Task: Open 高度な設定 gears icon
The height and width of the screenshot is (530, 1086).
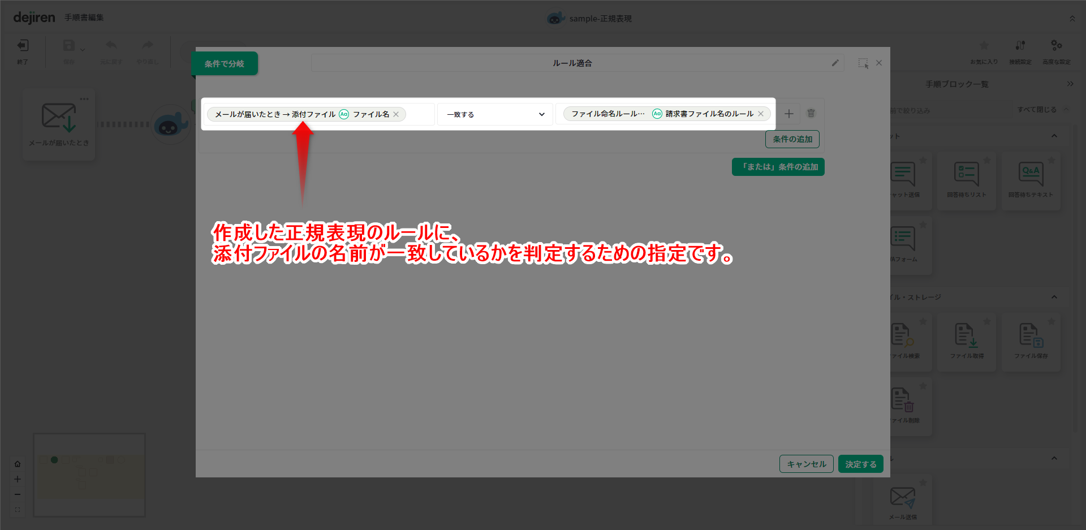Action: 1057,45
